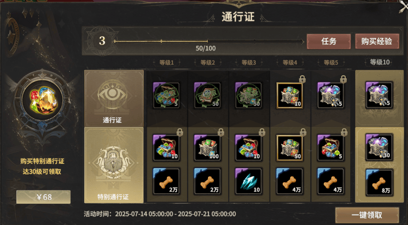The width and height of the screenshot is (408, 225).
Task: Click the level 4 card chest reward (10)
Action: [289, 95]
